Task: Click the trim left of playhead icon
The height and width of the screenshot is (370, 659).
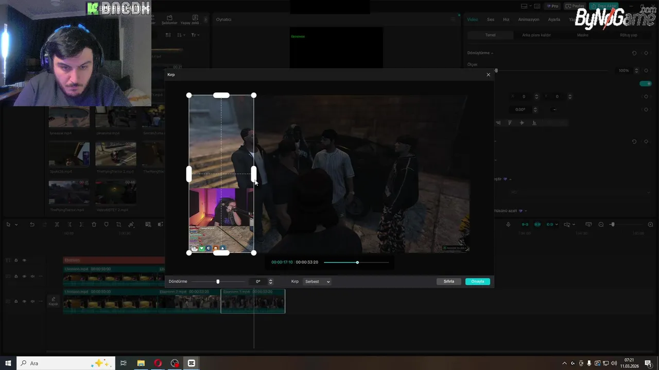Action: pos(69,225)
